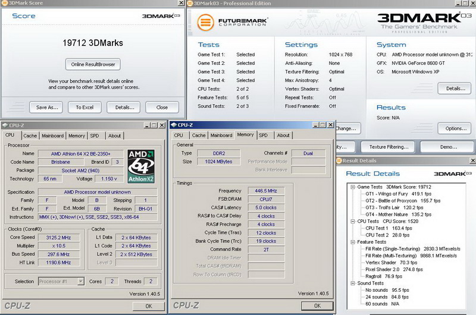476x315 pixels.
Task: Minimize the CPU-Z Memory window
Action: click(316, 125)
